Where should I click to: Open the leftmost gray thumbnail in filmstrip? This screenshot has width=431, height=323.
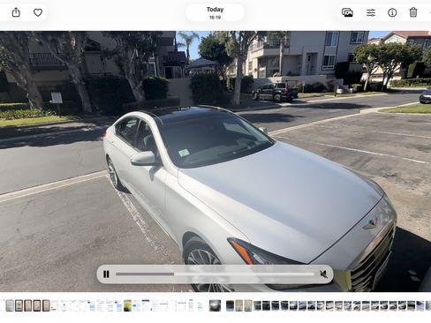(x=10, y=305)
